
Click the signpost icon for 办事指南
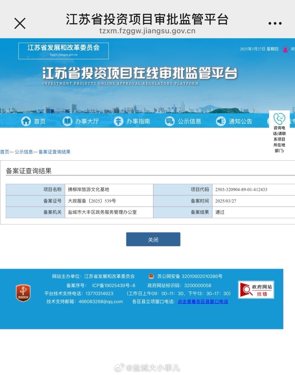point(118,121)
